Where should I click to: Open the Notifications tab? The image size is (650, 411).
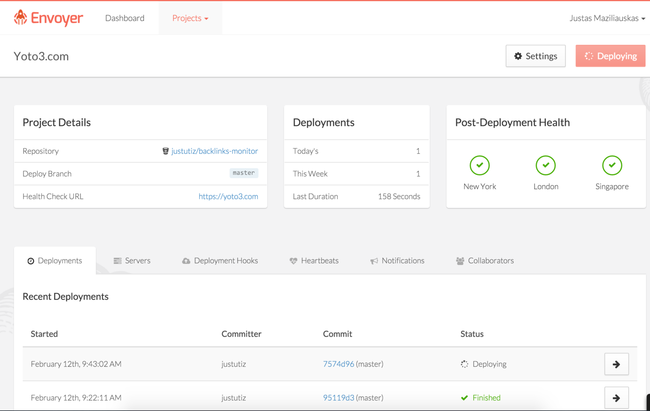[397, 260]
